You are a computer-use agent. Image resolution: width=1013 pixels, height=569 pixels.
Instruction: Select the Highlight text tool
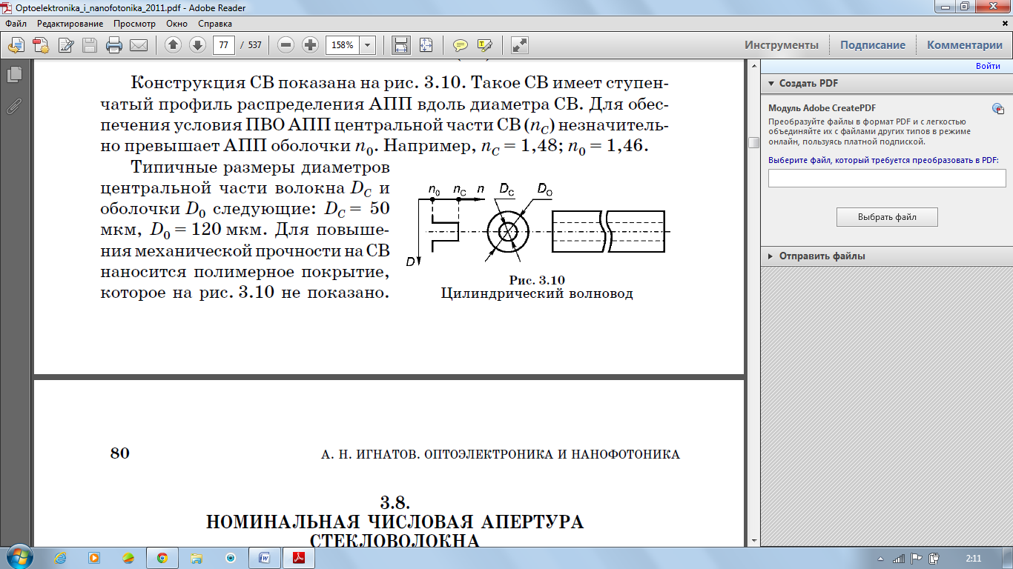485,45
